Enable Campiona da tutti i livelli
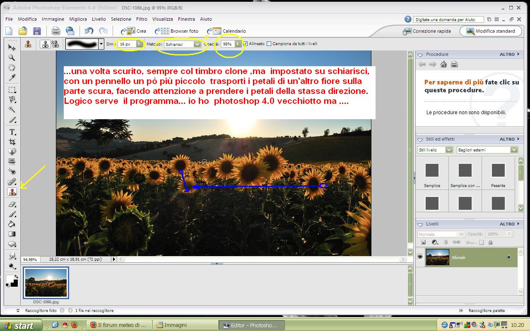 click(x=269, y=44)
